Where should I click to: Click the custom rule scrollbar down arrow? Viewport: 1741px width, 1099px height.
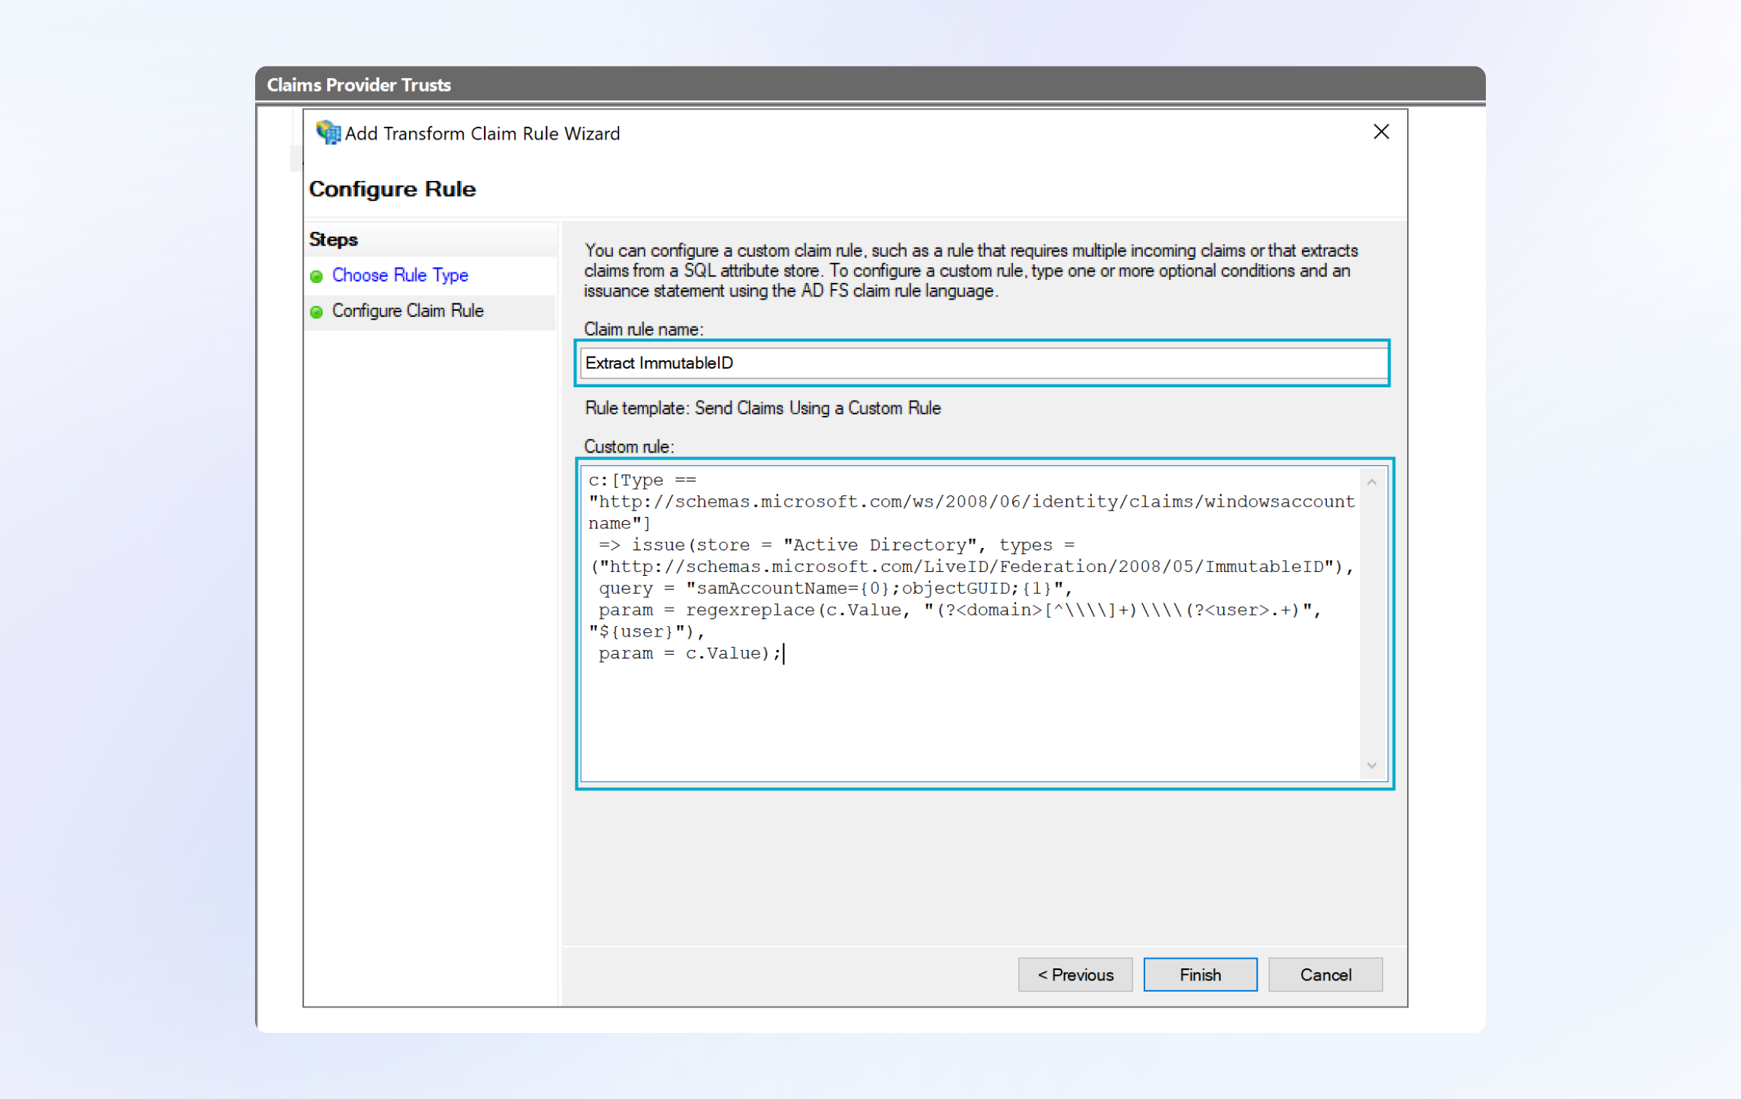[x=1372, y=766]
